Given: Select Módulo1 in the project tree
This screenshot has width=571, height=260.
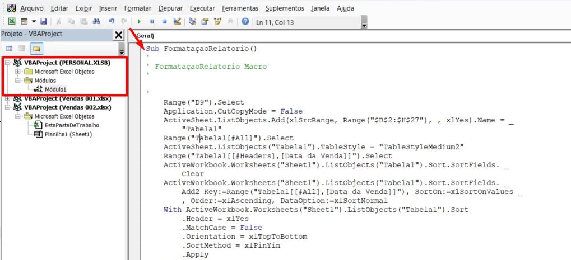Looking at the screenshot, I should point(55,89).
